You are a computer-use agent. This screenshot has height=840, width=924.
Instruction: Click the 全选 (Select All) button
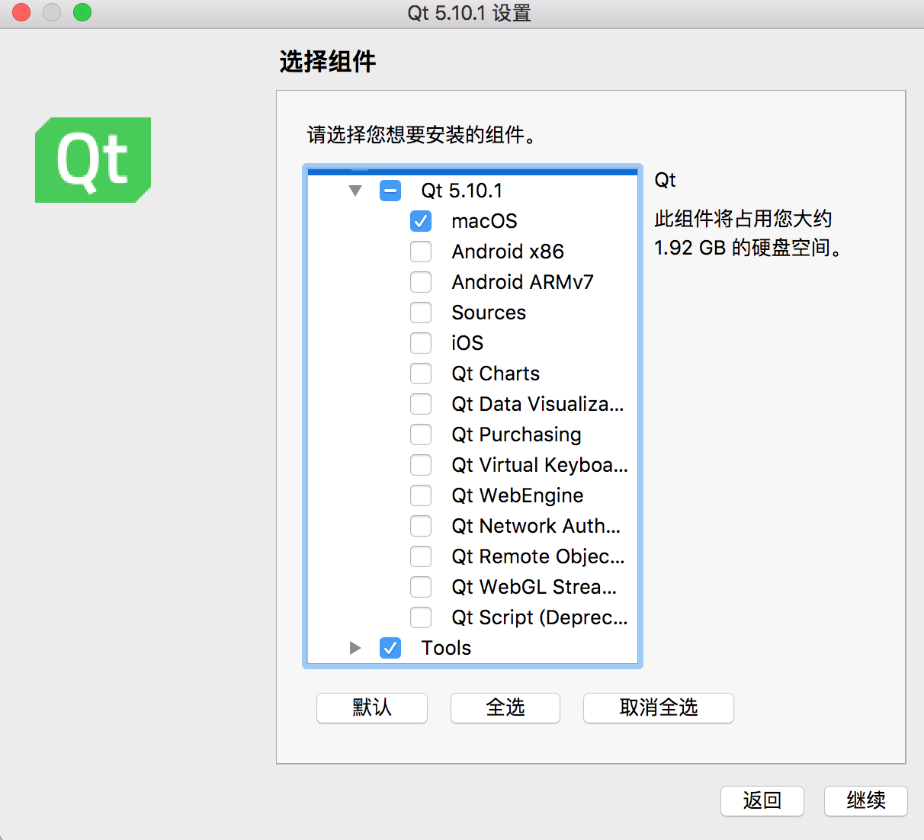(x=505, y=707)
